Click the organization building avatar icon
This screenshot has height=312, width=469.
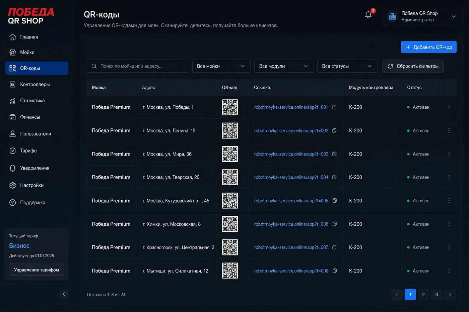pos(392,16)
